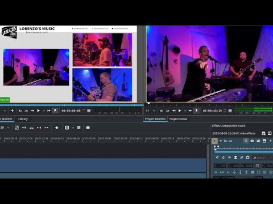
Task: Set zone in point in clip monitor
Action: [x=20, y=110]
